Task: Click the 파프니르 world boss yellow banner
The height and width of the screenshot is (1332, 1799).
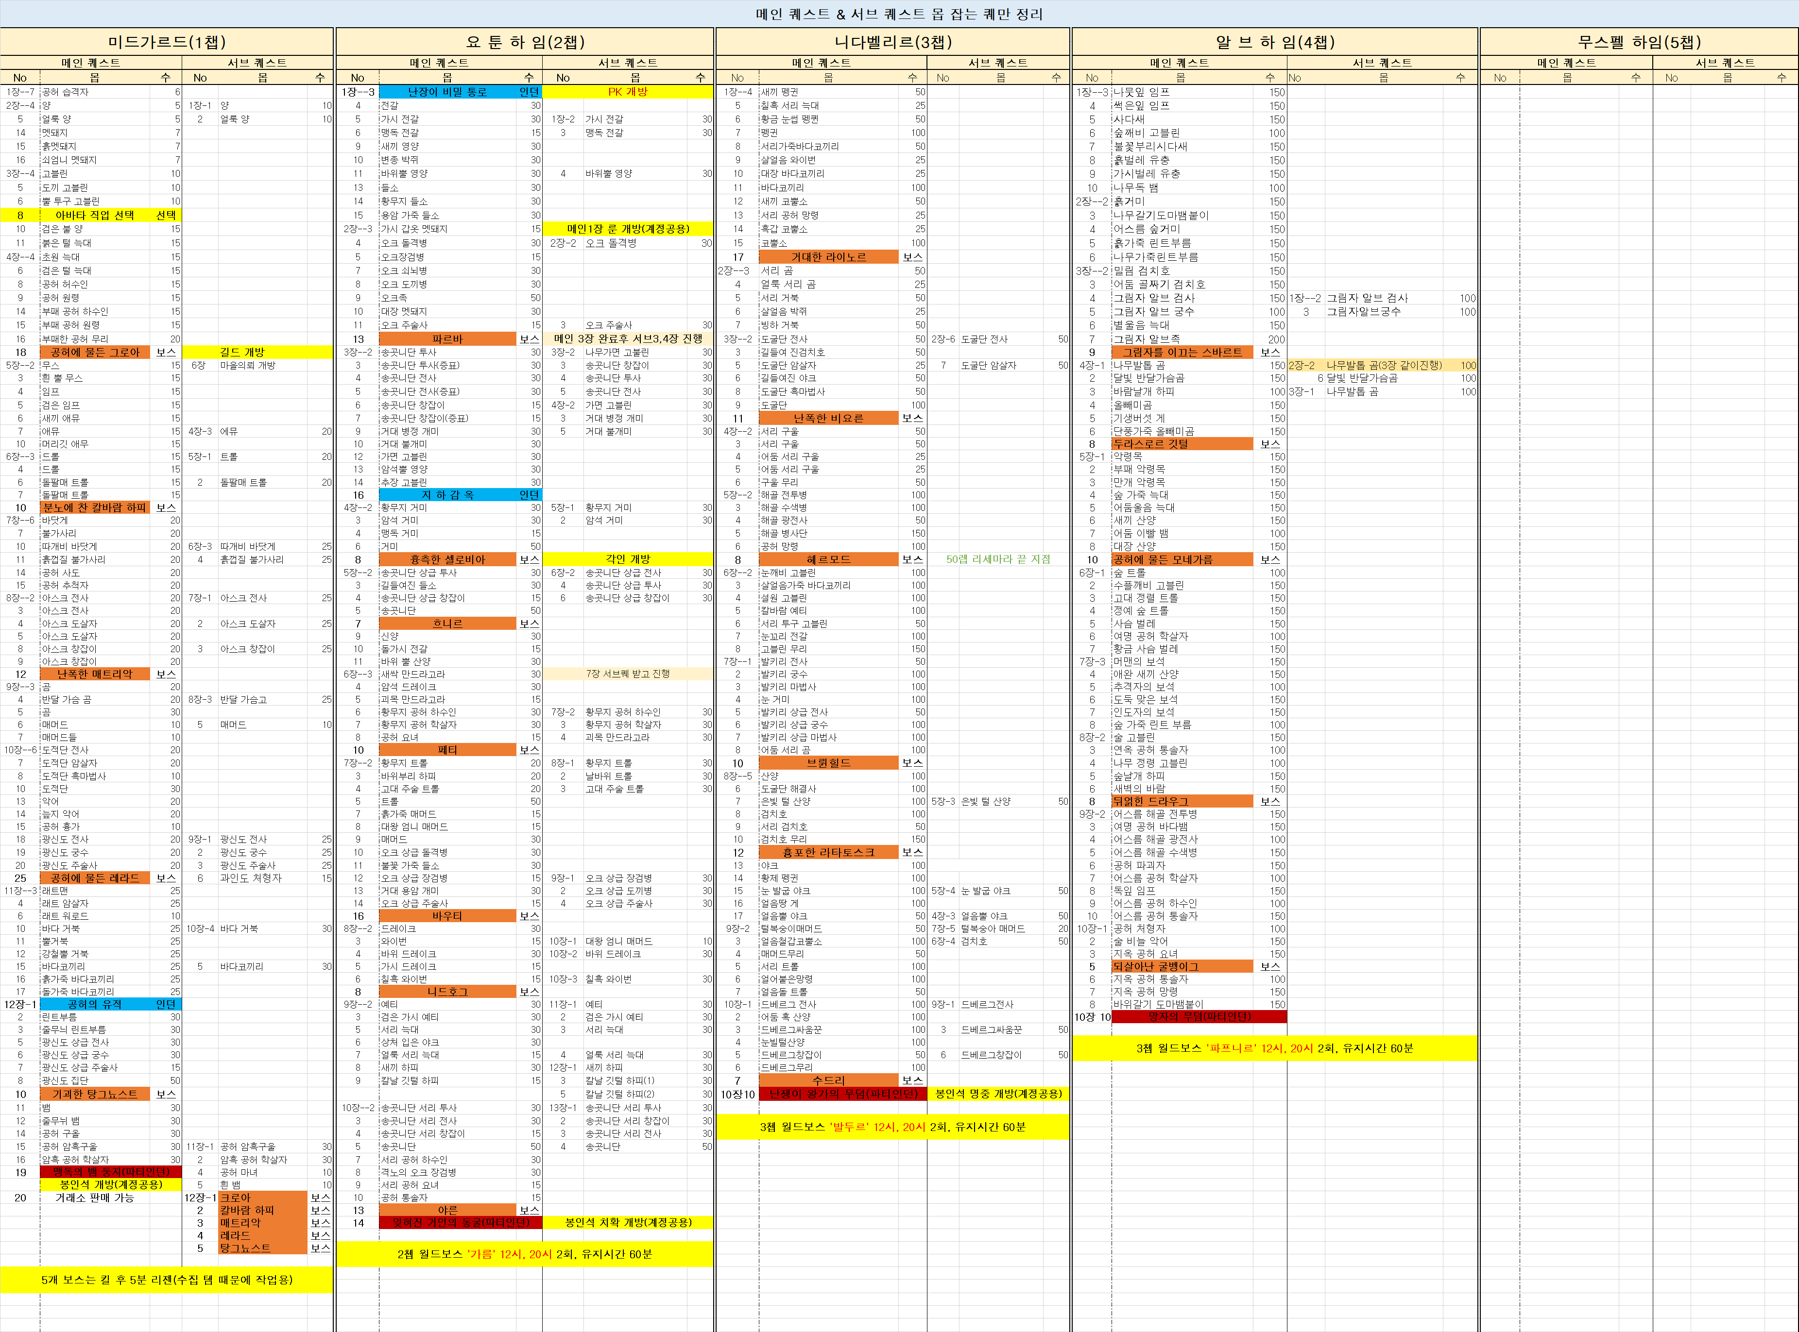Action: [1275, 1048]
